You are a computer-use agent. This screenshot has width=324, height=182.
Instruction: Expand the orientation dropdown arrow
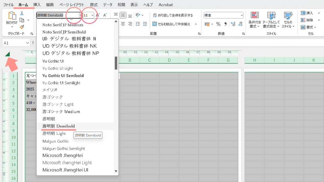(x=142, y=15)
